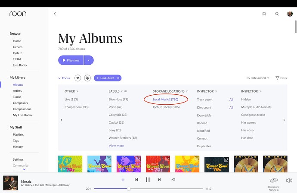Screen dimensions: 297x193
Task: Open Playlists under My Stuff
Action: pos(18,134)
